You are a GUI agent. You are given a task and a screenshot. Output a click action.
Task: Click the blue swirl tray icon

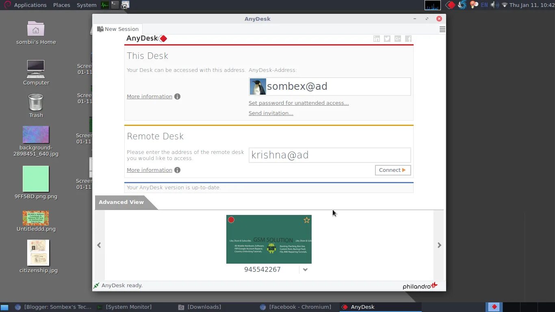point(462,5)
